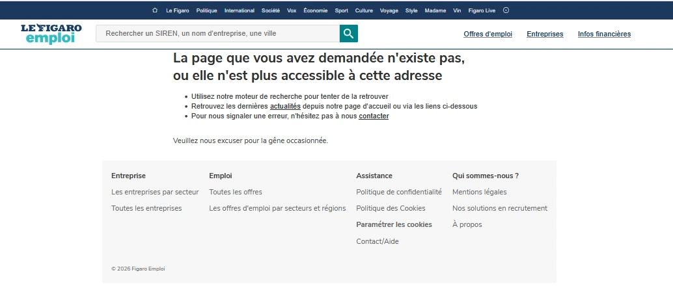Open Infos financières link

[604, 34]
